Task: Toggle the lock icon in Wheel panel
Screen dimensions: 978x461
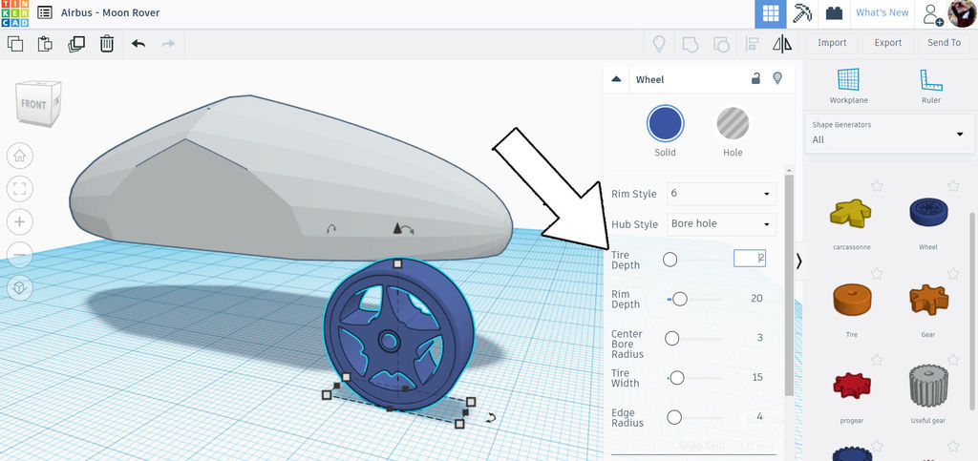Action: point(755,78)
